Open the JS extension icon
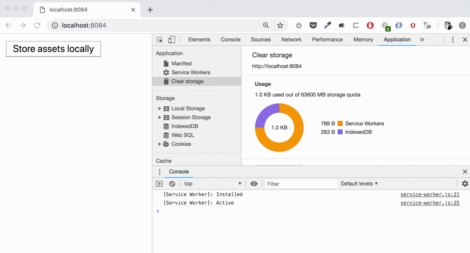This screenshot has width=470, height=253. click(427, 25)
